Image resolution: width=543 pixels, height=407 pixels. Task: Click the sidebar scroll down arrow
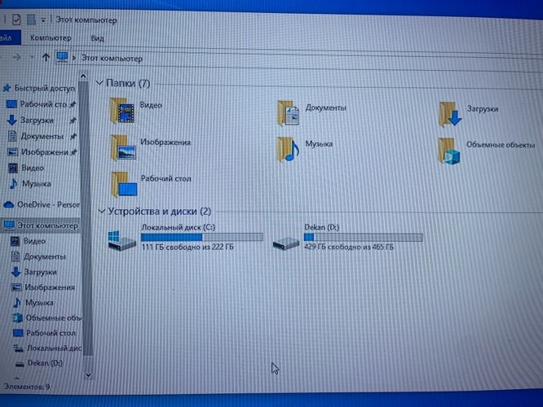[88, 375]
